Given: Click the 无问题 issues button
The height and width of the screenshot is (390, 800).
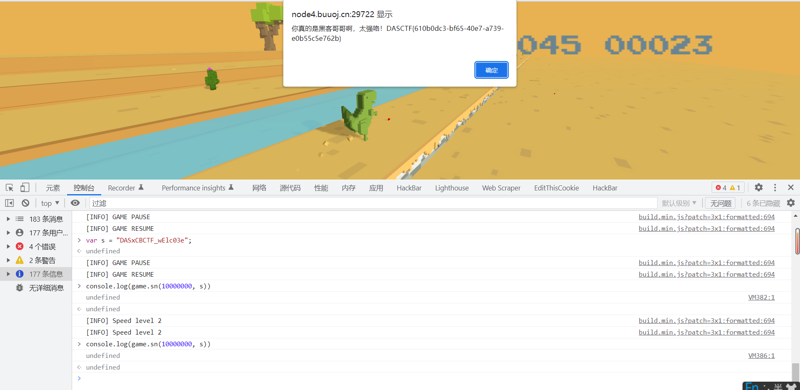Looking at the screenshot, I should click(721, 203).
